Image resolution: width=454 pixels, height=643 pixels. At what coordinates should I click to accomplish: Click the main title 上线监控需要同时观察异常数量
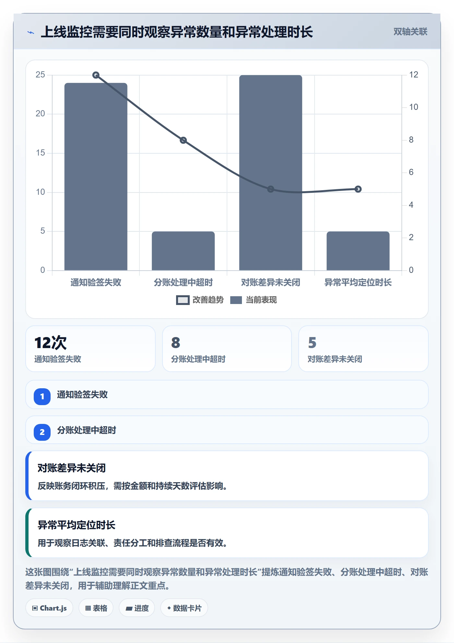point(177,32)
